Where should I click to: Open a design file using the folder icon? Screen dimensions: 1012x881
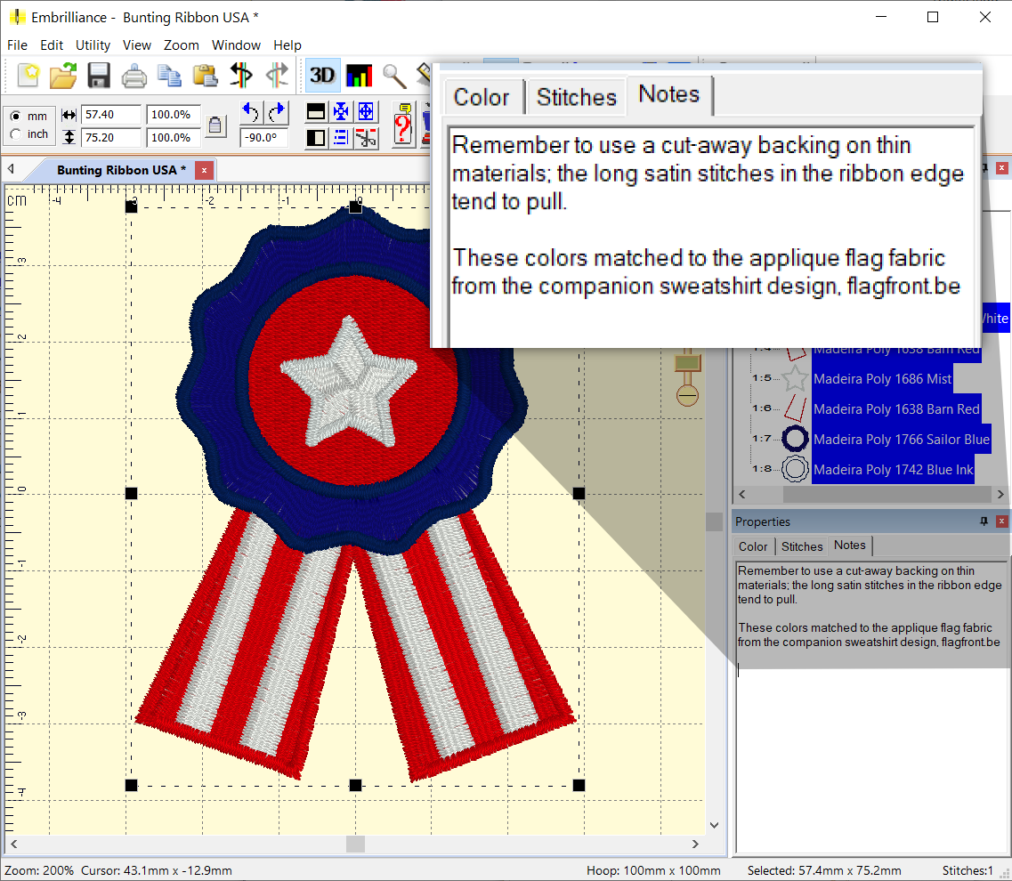click(62, 76)
